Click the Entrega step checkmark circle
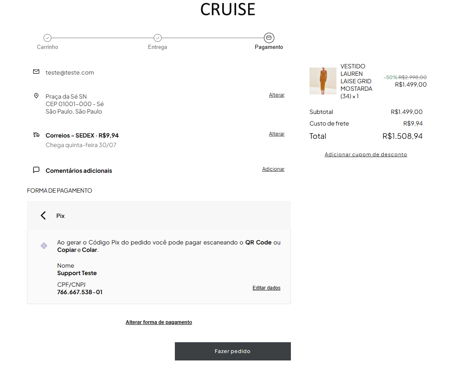The height and width of the screenshot is (382, 450). [157, 38]
